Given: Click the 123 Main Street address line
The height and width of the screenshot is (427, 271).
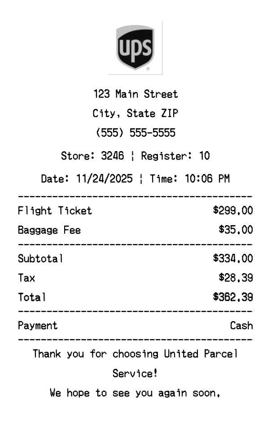Looking at the screenshot, I should point(135,95).
